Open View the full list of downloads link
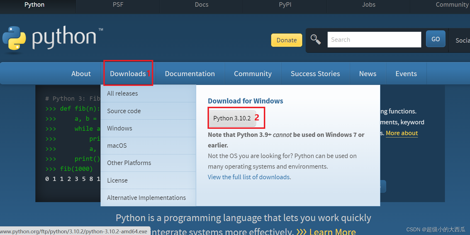The height and width of the screenshot is (235, 470). click(x=249, y=177)
